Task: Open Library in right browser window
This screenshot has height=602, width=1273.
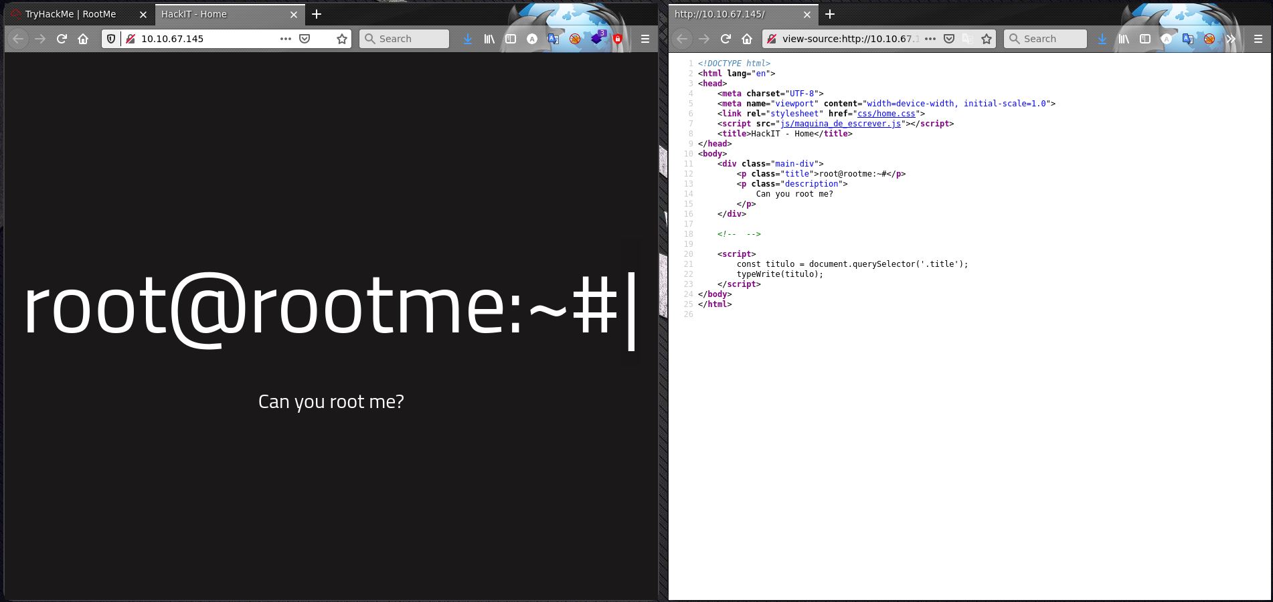Action: coord(1124,39)
